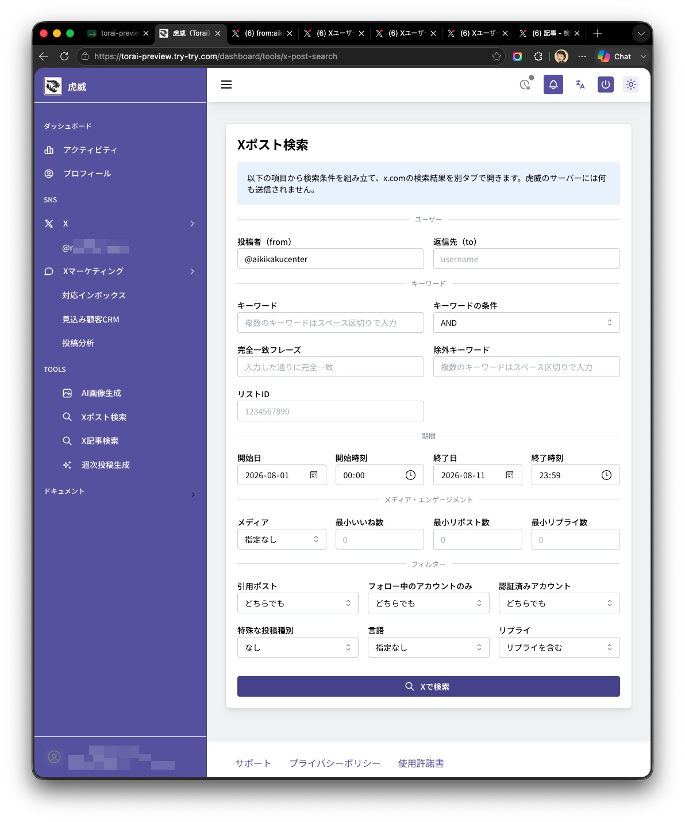
Task: Switch to the from:aik browser tab
Action: click(x=263, y=33)
